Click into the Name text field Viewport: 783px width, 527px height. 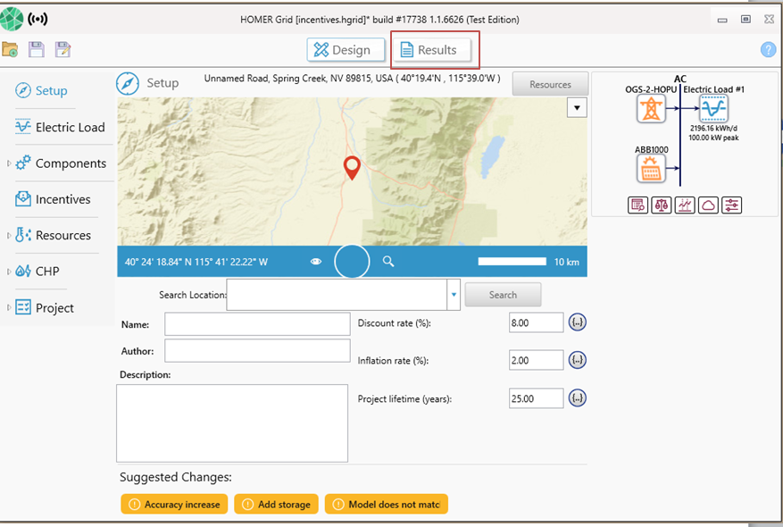[x=257, y=323]
